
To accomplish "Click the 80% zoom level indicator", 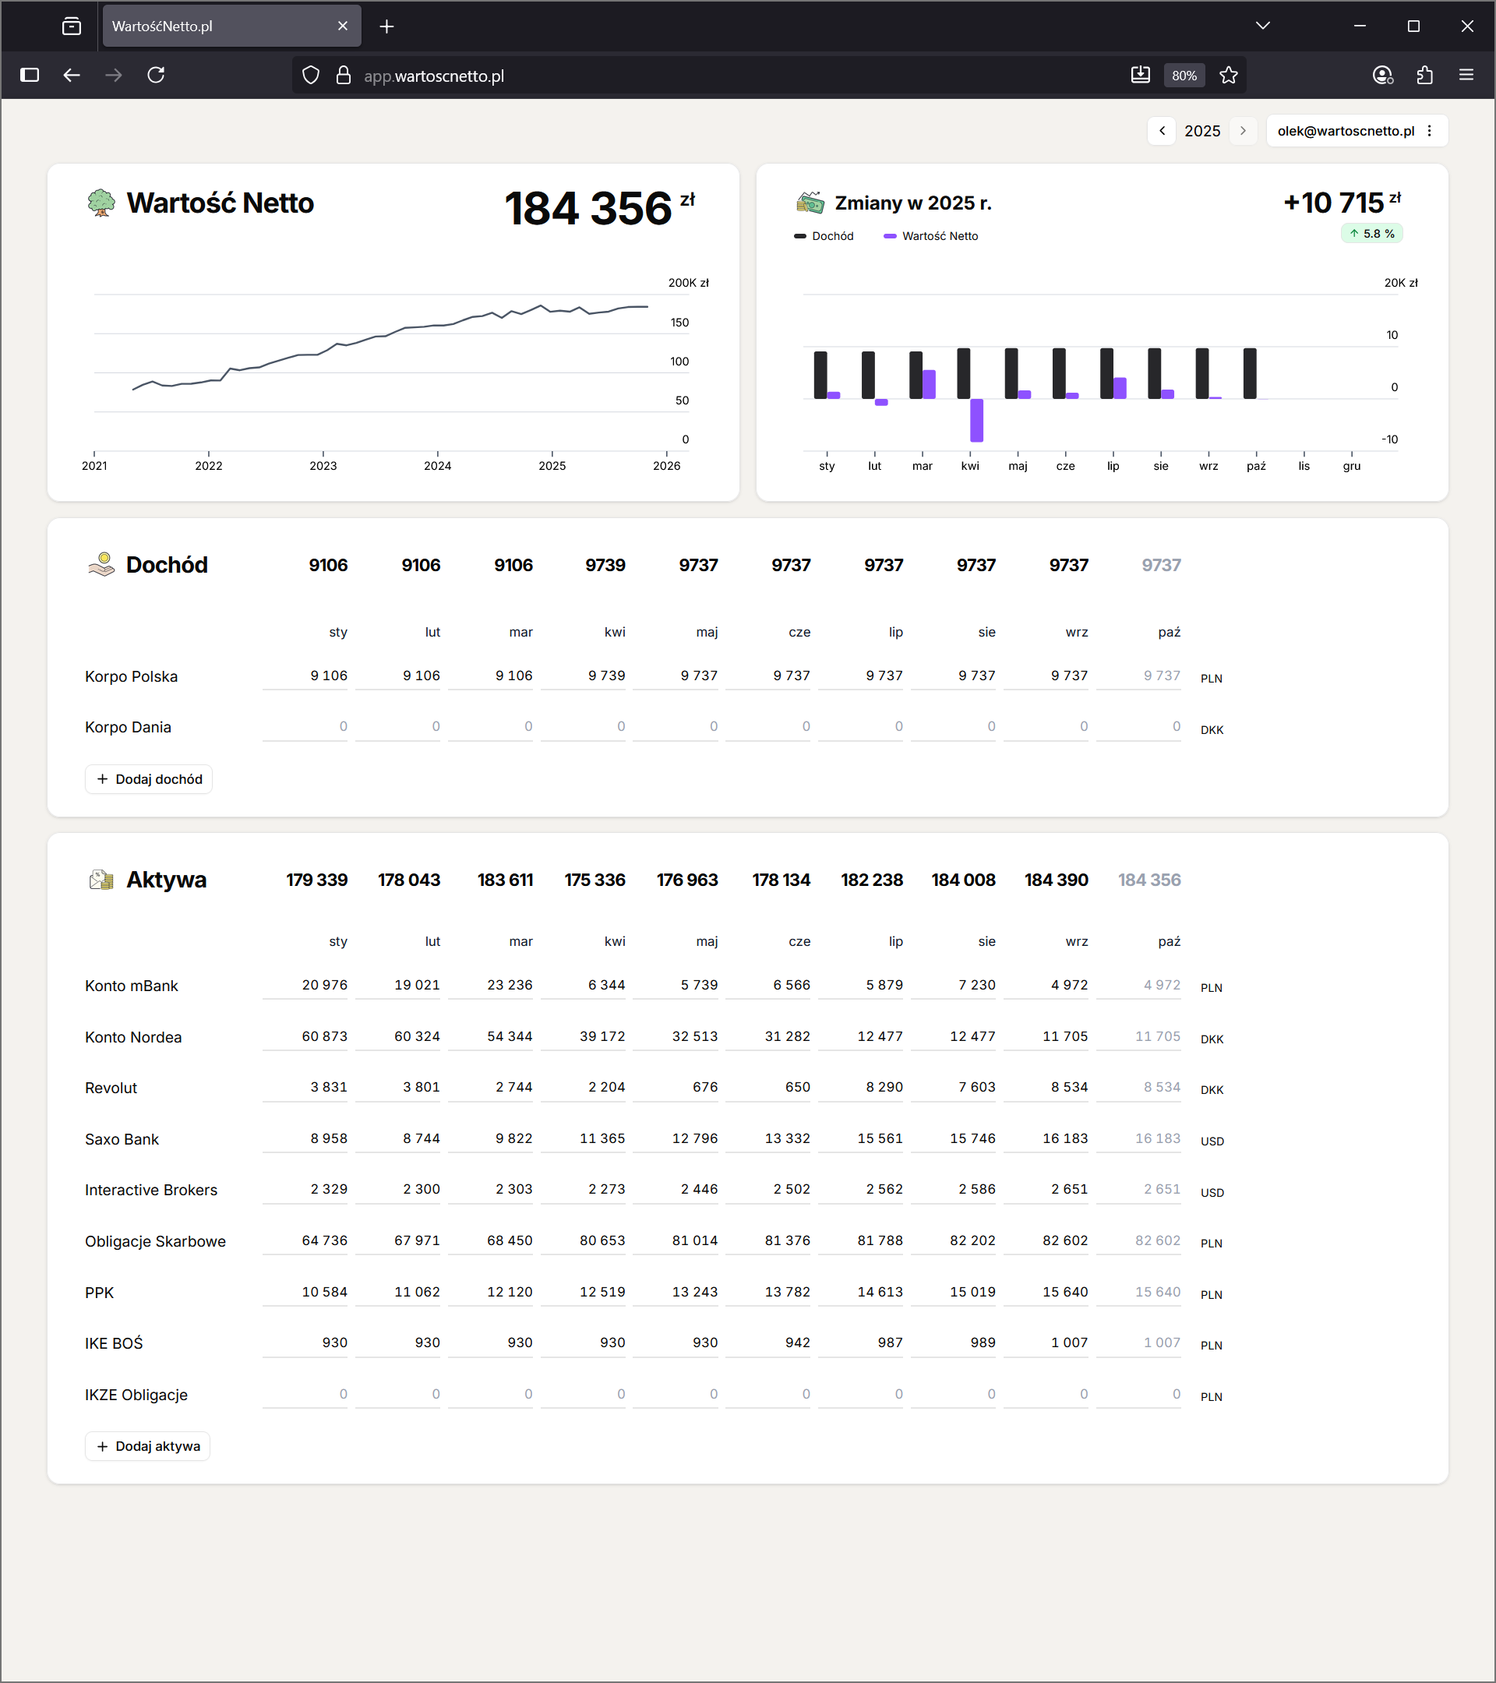I will [x=1184, y=76].
